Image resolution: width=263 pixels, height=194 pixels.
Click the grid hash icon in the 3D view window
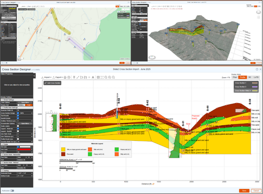coord(259,17)
